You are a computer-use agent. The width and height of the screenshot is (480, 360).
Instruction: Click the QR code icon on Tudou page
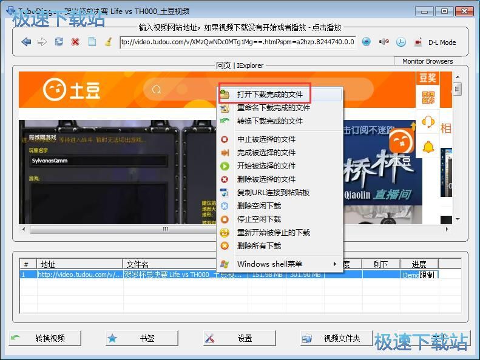click(428, 97)
